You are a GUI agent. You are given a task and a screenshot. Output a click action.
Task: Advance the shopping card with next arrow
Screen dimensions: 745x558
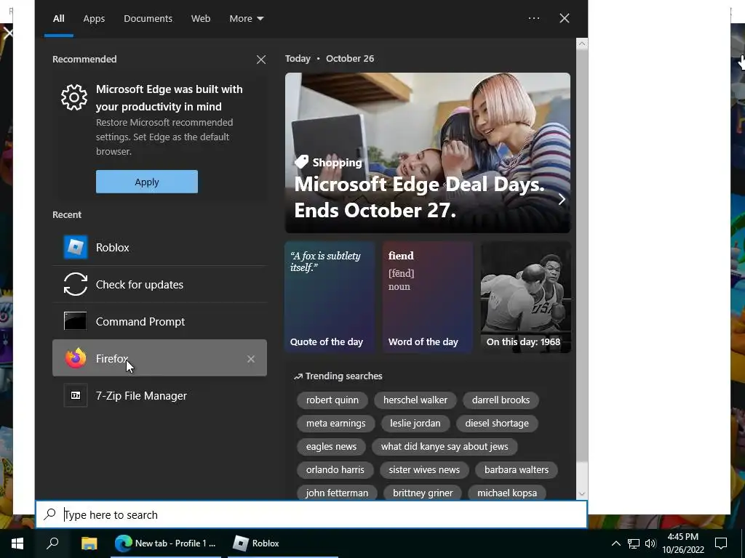(x=562, y=199)
